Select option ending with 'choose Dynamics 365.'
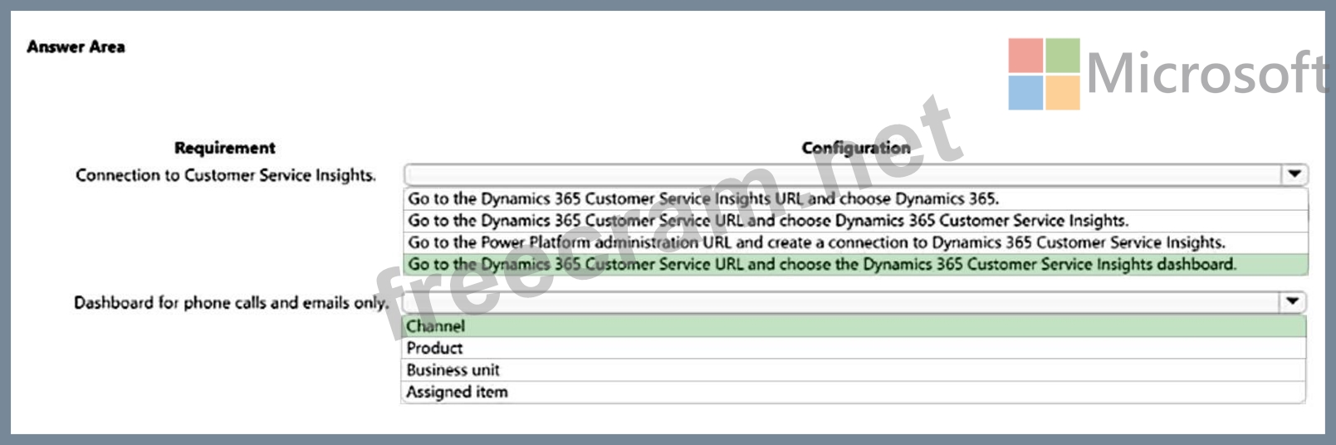Screen dimensions: 1336x445 point(702,199)
